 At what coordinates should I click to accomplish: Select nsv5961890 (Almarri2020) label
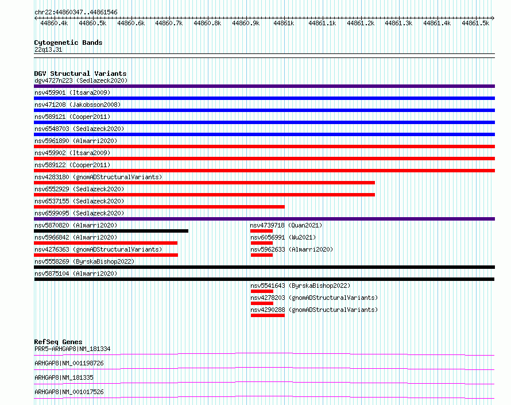[x=76, y=141]
